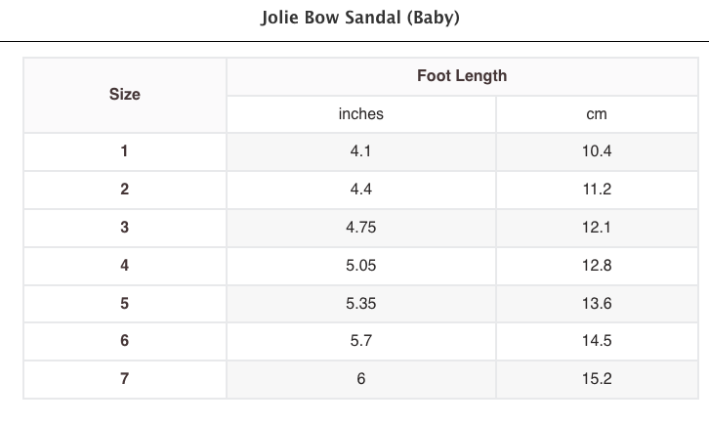
Task: Click the 10.4 cm cell
Action: tap(596, 151)
